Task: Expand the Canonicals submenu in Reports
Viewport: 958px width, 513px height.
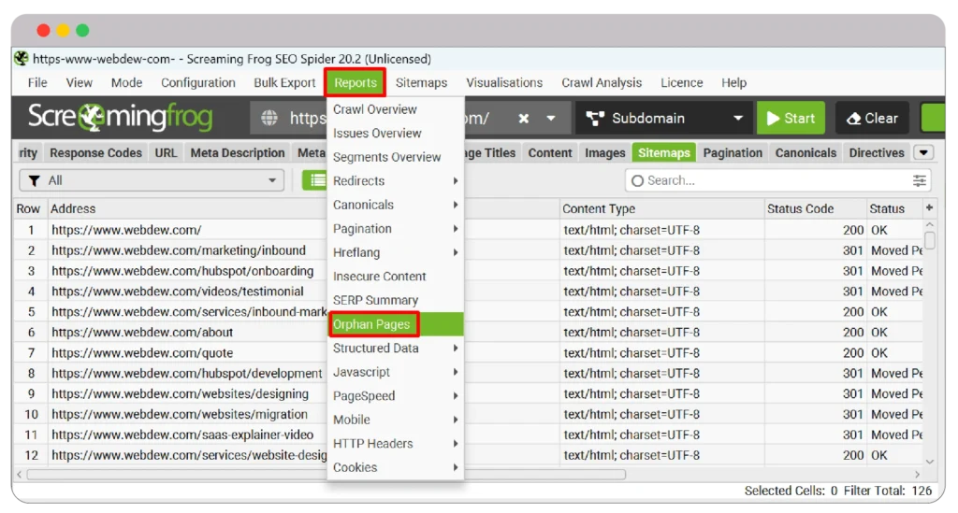Action: pyautogui.click(x=396, y=205)
